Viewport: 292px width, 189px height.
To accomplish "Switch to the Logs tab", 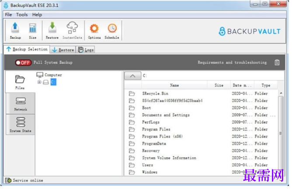I will (x=86, y=50).
